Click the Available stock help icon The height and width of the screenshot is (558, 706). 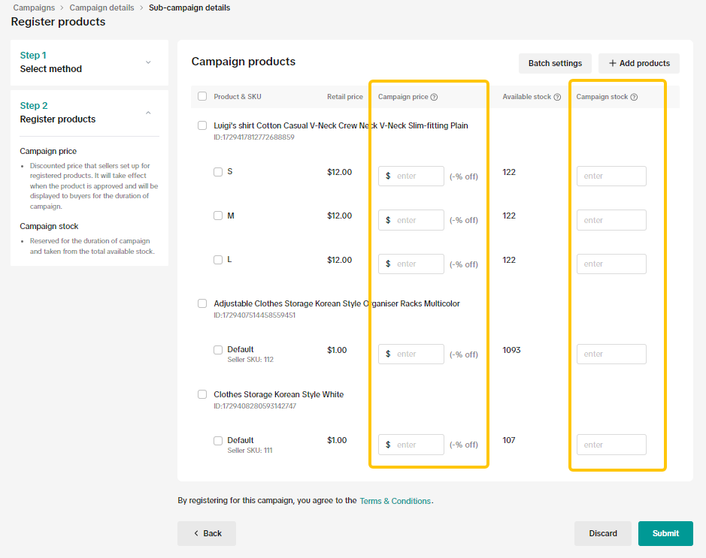[557, 97]
